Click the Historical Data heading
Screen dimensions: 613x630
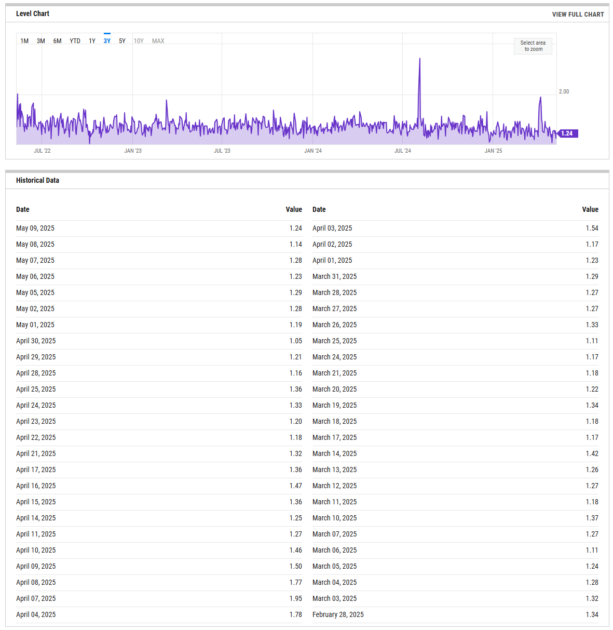click(37, 180)
